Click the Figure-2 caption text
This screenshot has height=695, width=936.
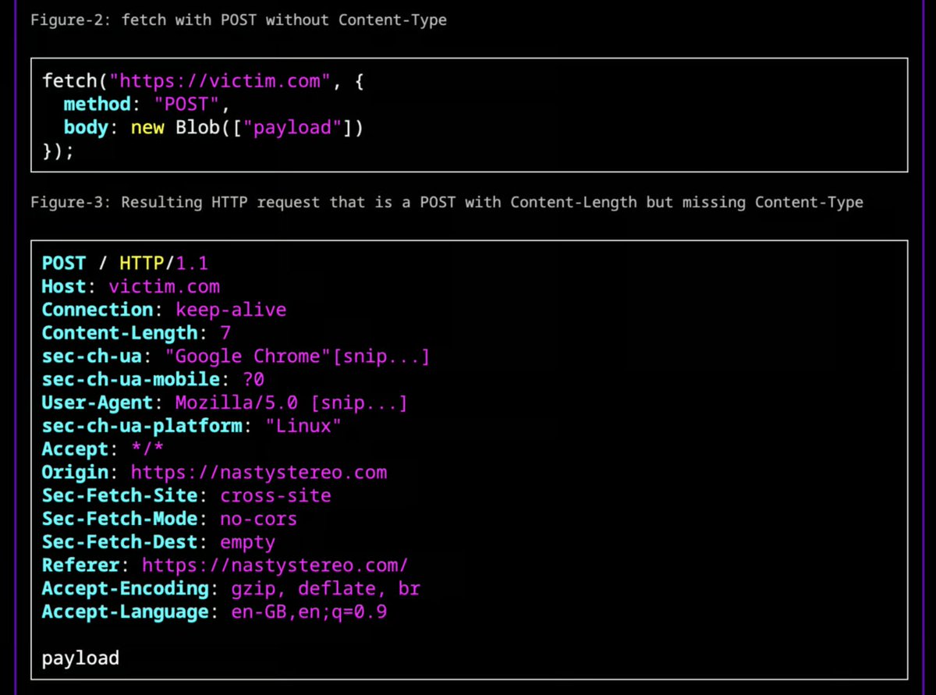coord(239,20)
